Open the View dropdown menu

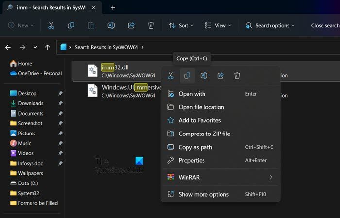218,25
